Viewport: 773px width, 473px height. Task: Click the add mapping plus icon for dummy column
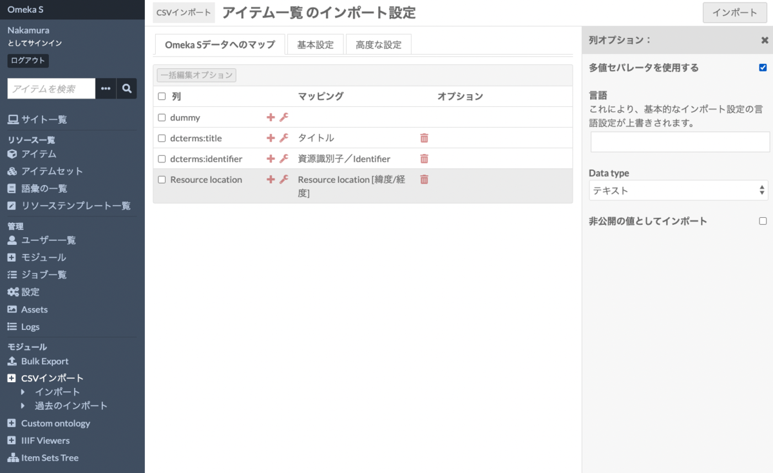270,117
